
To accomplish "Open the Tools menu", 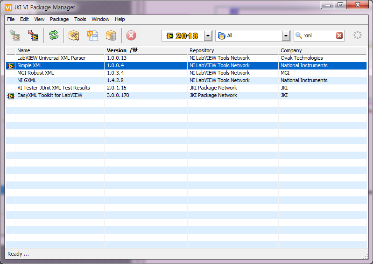I will pyautogui.click(x=80, y=19).
